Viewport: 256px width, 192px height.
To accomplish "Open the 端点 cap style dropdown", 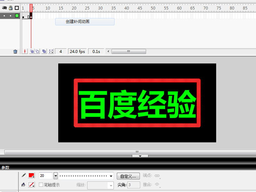I will (158, 176).
